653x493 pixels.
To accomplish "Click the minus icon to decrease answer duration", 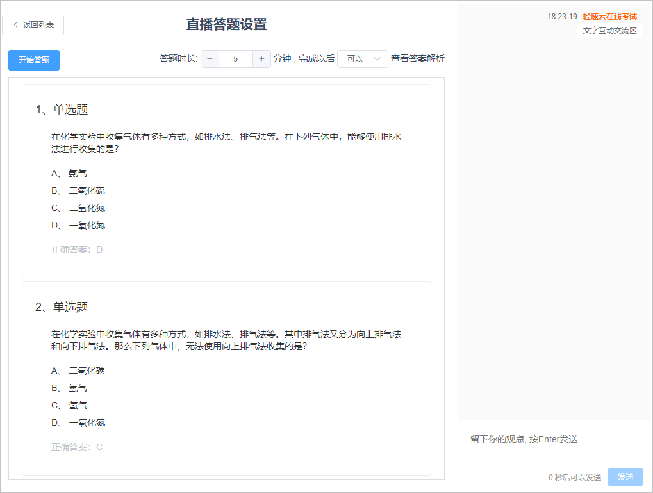I will [x=210, y=59].
